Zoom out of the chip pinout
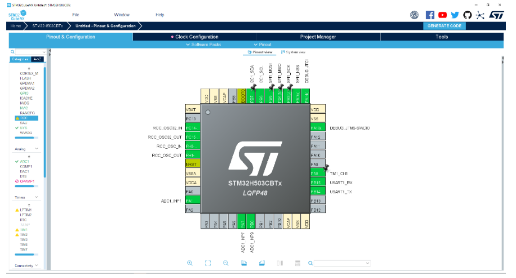 click(x=226, y=263)
